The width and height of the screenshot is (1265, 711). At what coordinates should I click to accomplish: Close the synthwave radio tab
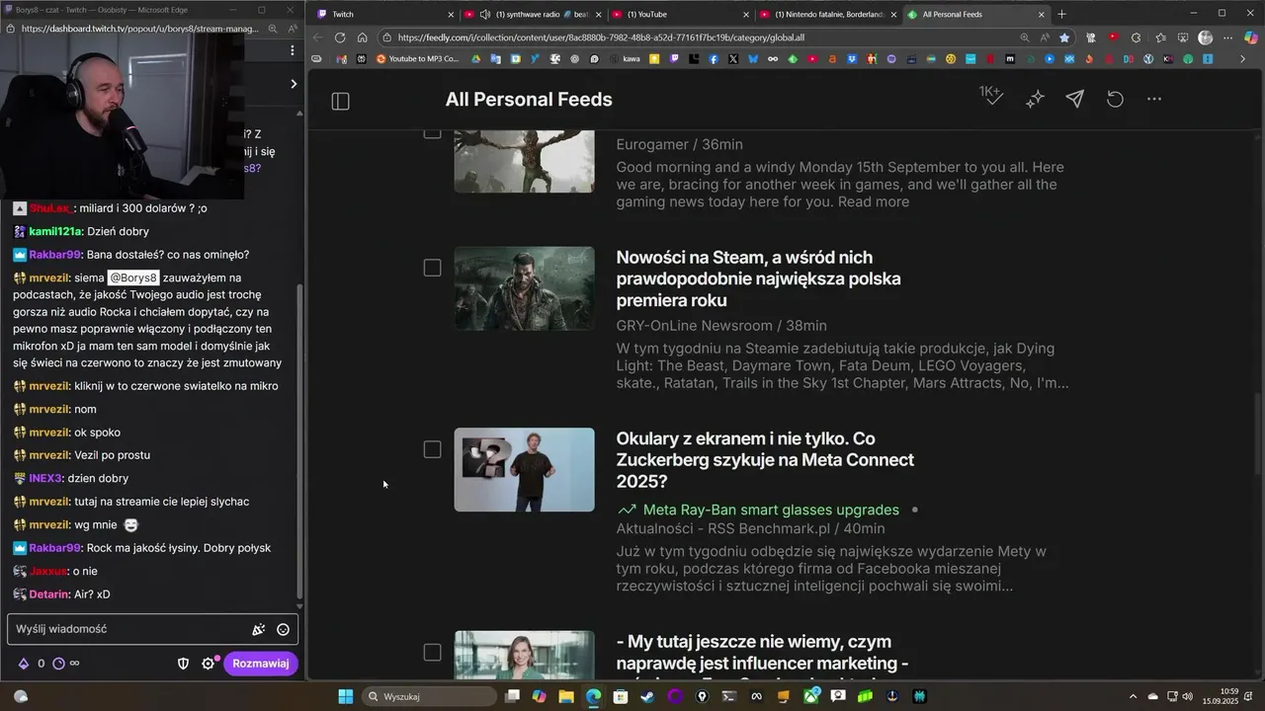598,14
